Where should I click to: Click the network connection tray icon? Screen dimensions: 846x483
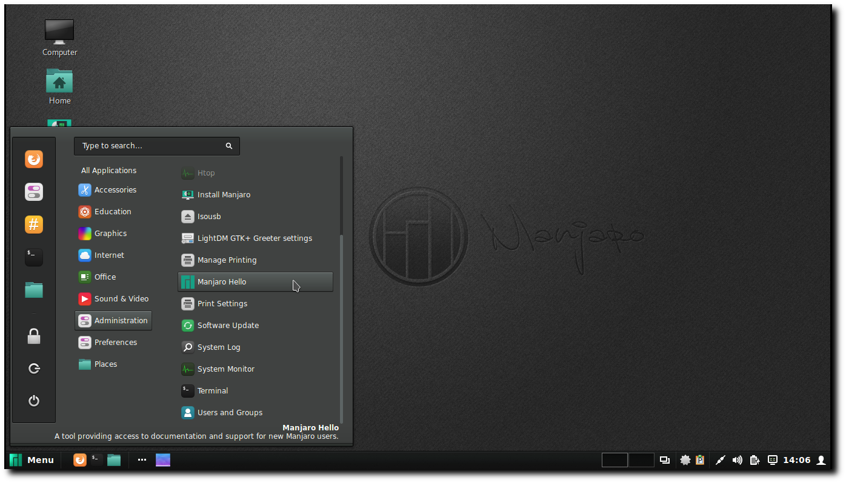(720, 460)
